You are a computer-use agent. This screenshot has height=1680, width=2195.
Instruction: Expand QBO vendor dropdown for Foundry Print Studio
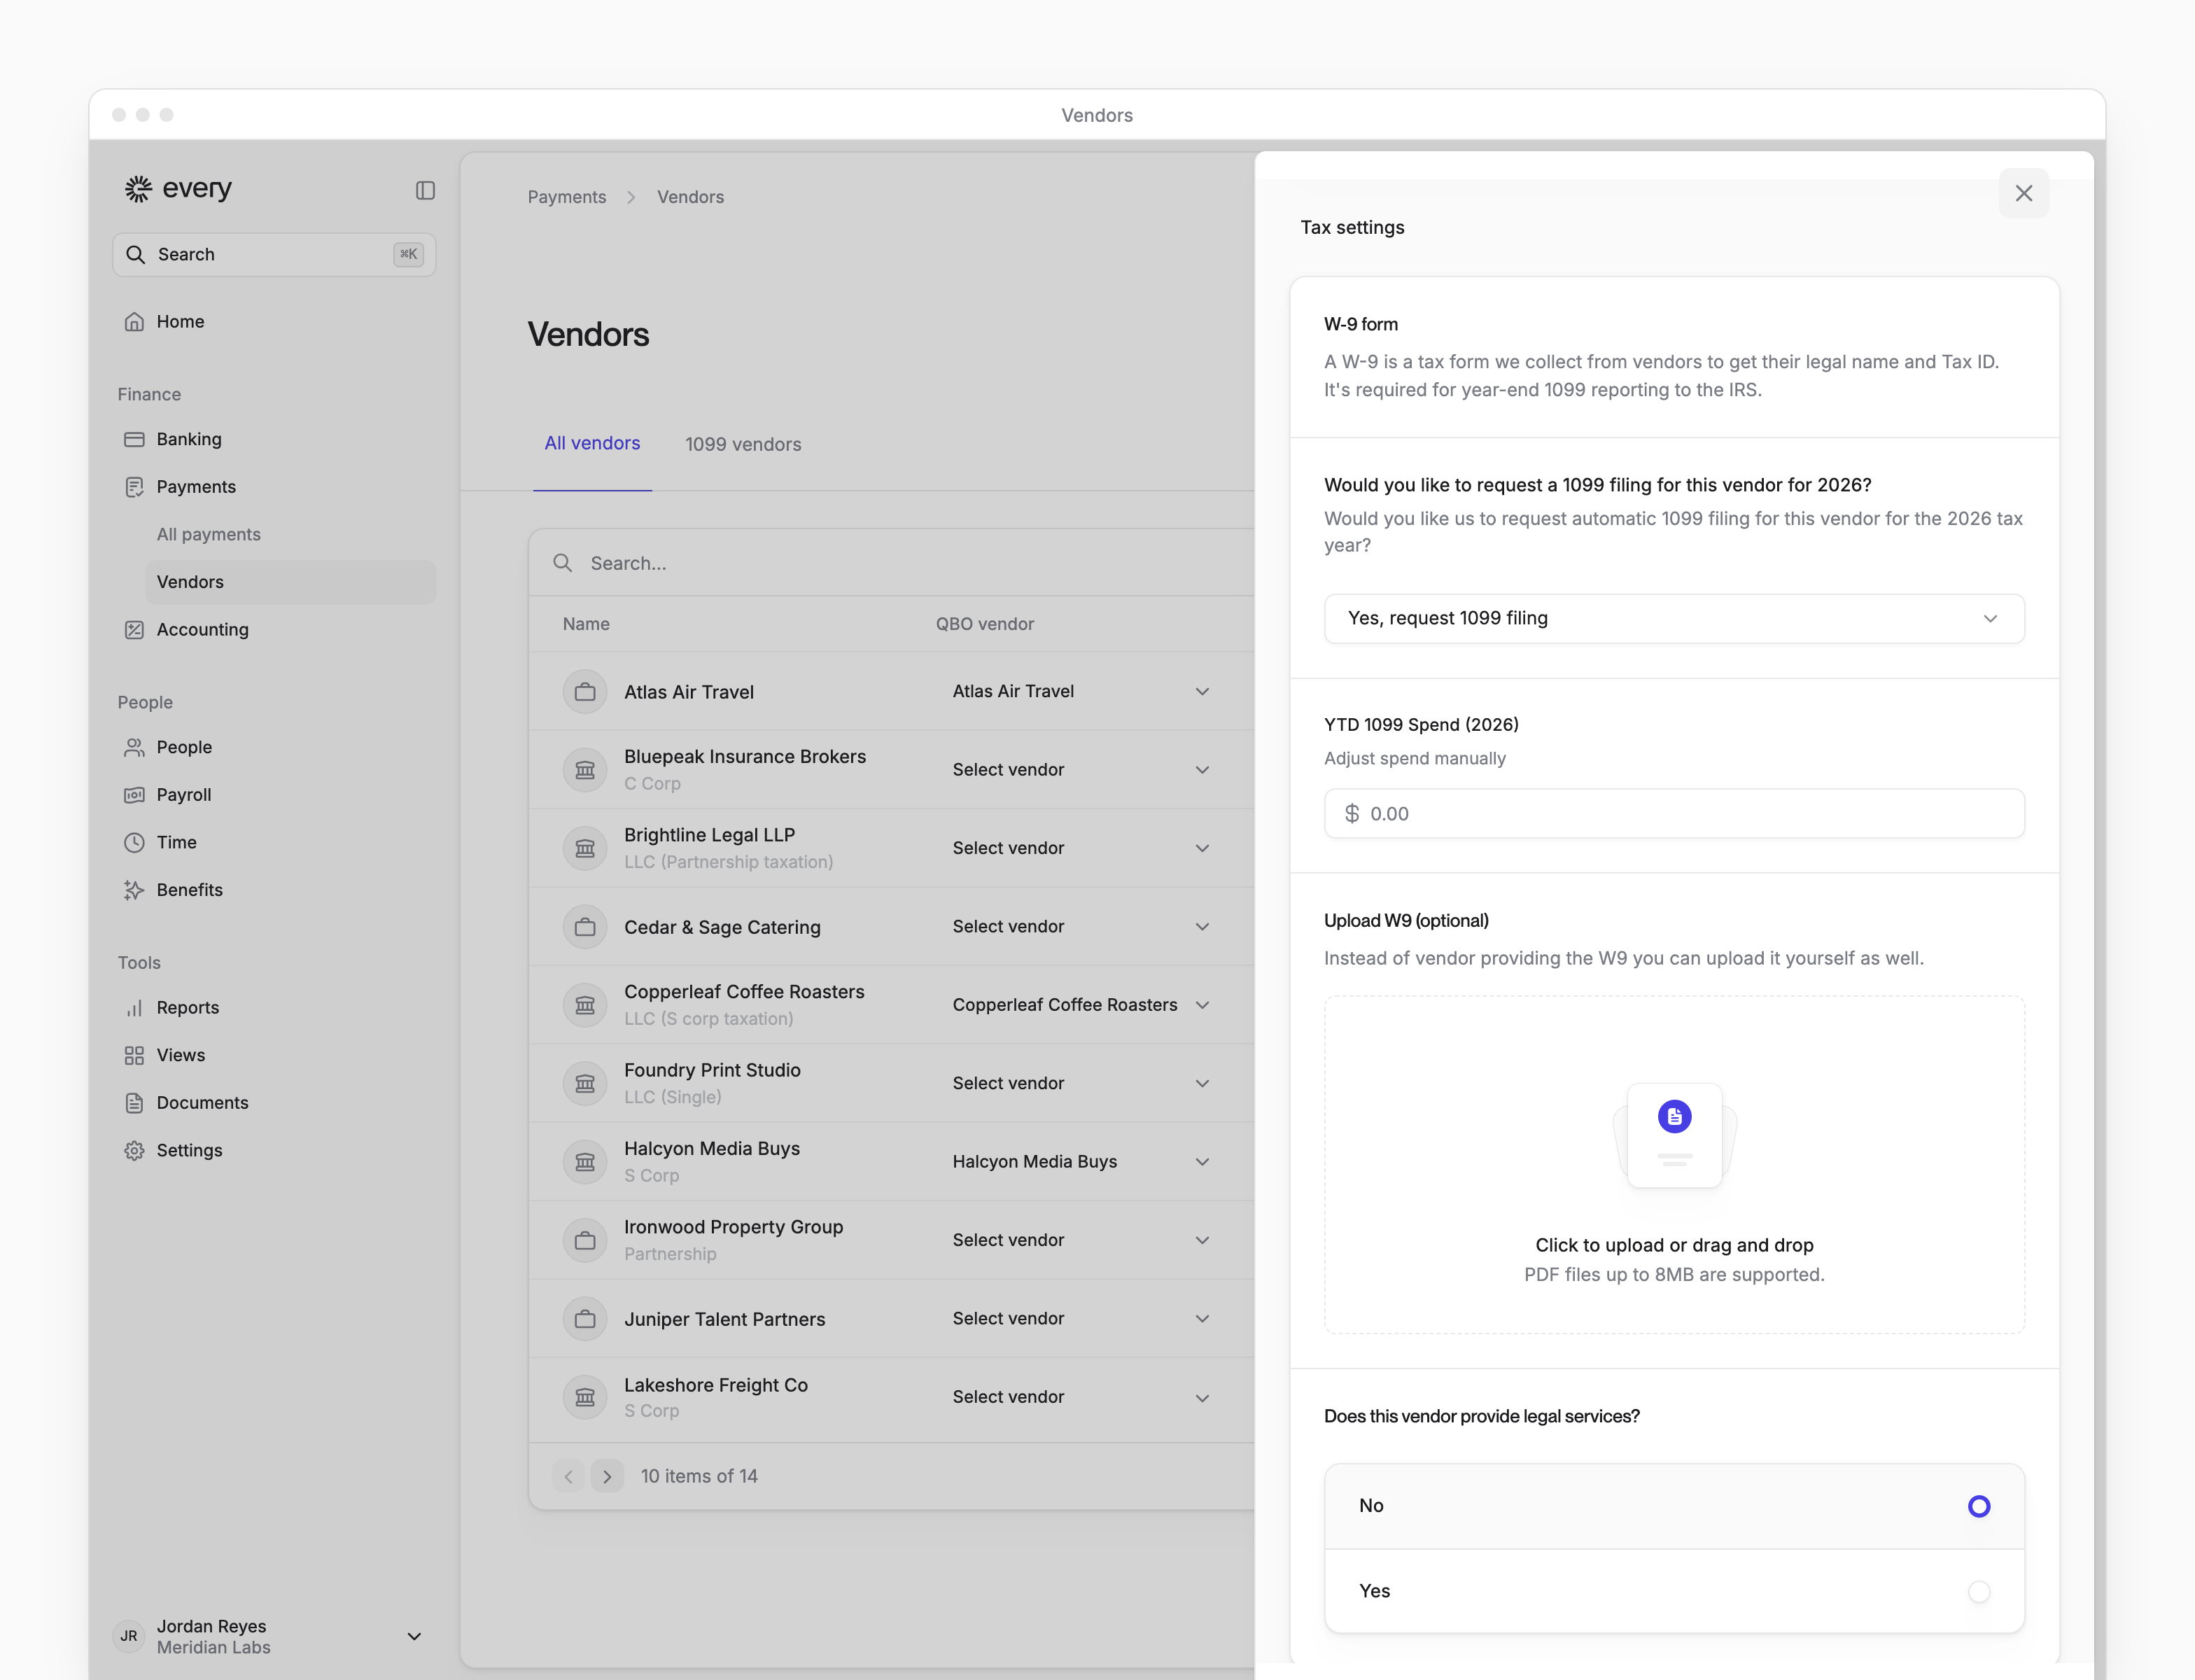pos(1082,1083)
